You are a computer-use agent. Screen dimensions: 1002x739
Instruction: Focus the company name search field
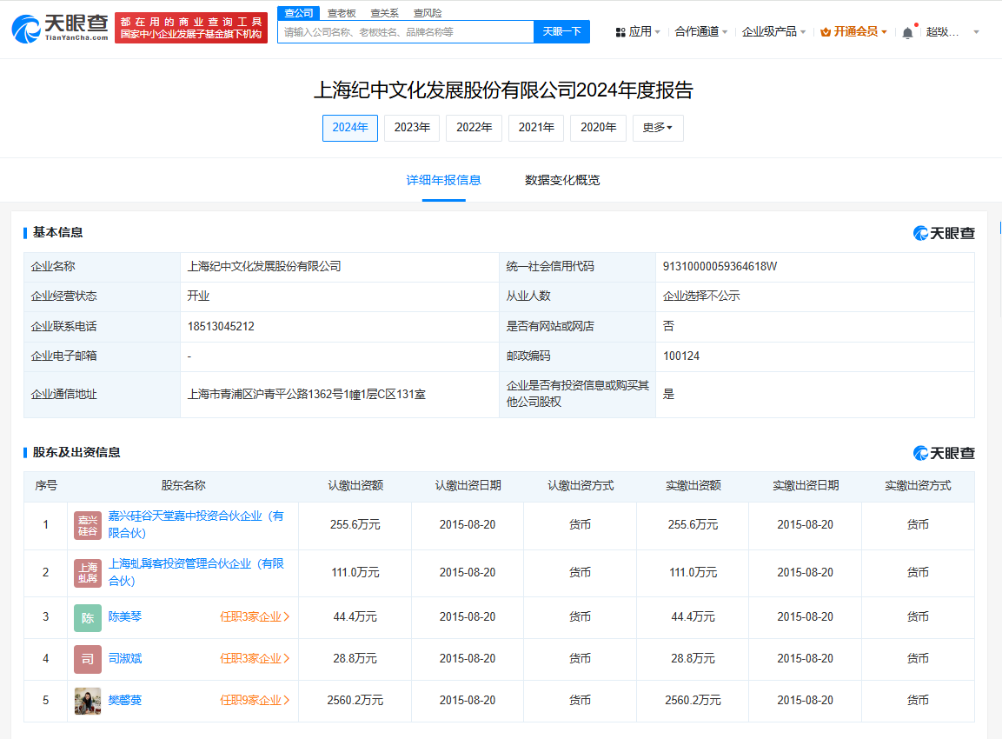click(406, 32)
